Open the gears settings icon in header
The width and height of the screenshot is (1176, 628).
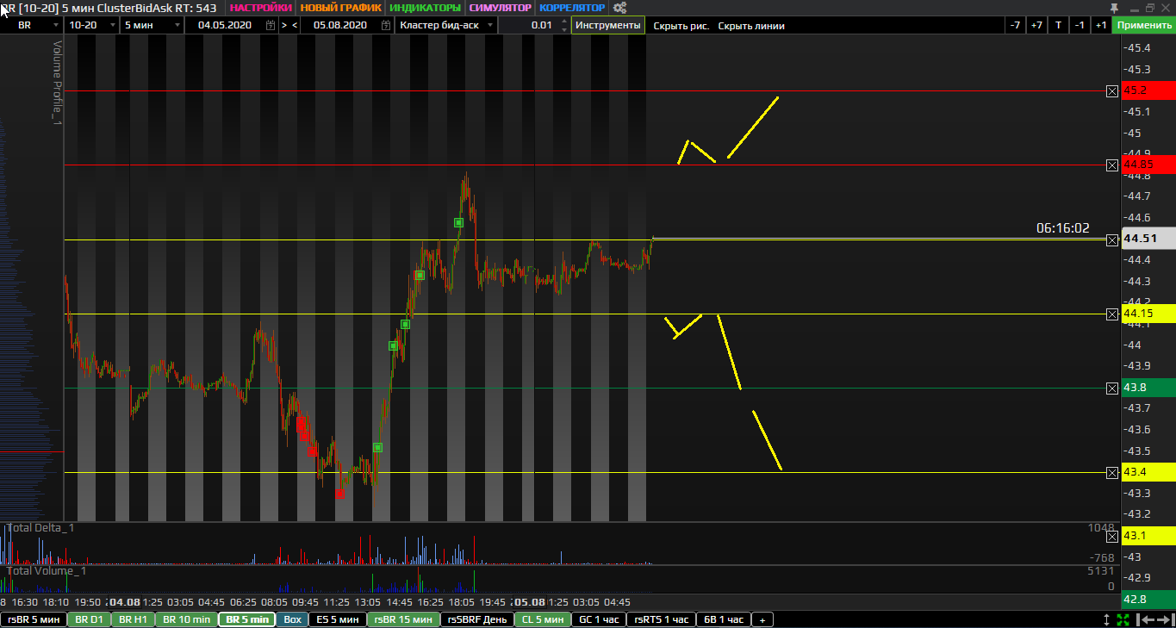pos(619,8)
